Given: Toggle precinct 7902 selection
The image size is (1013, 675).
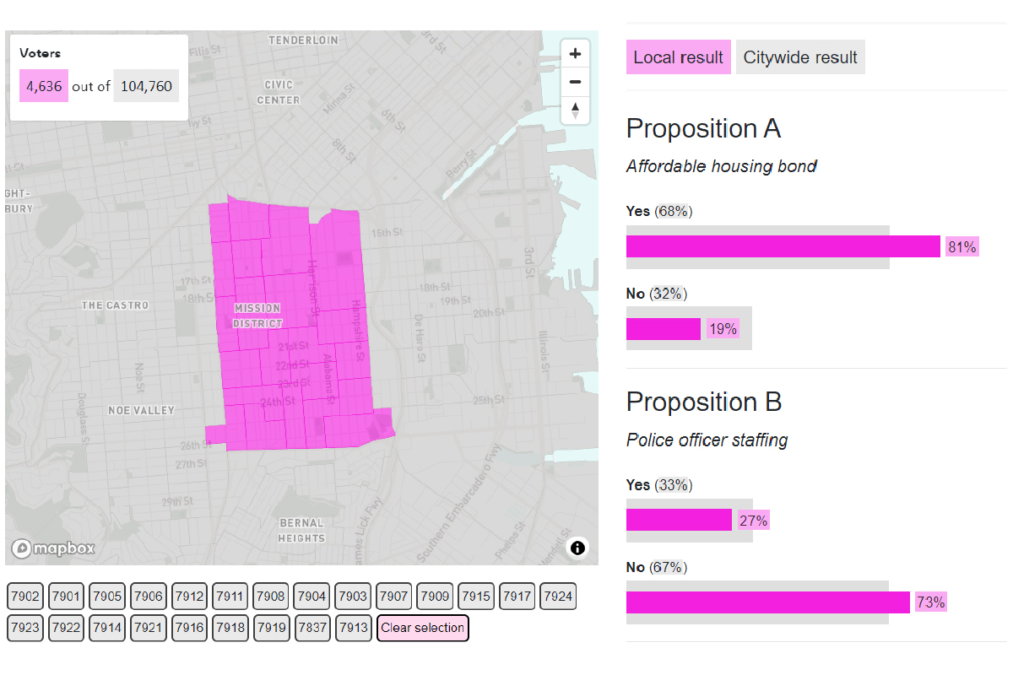Looking at the screenshot, I should pyautogui.click(x=24, y=596).
